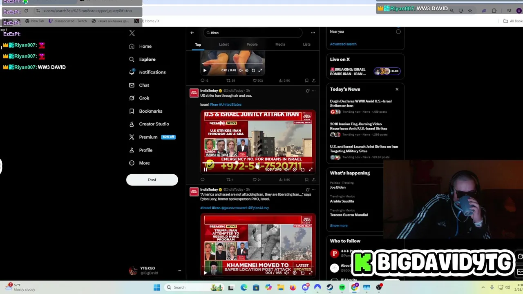Viewport: 523px width, 294px height.
Task: Open more options on Eylon Levy post
Action: [313, 189]
